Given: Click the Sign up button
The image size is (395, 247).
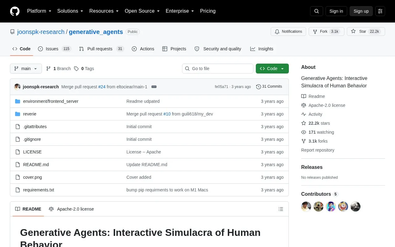Looking at the screenshot, I should pyautogui.click(x=361, y=11).
